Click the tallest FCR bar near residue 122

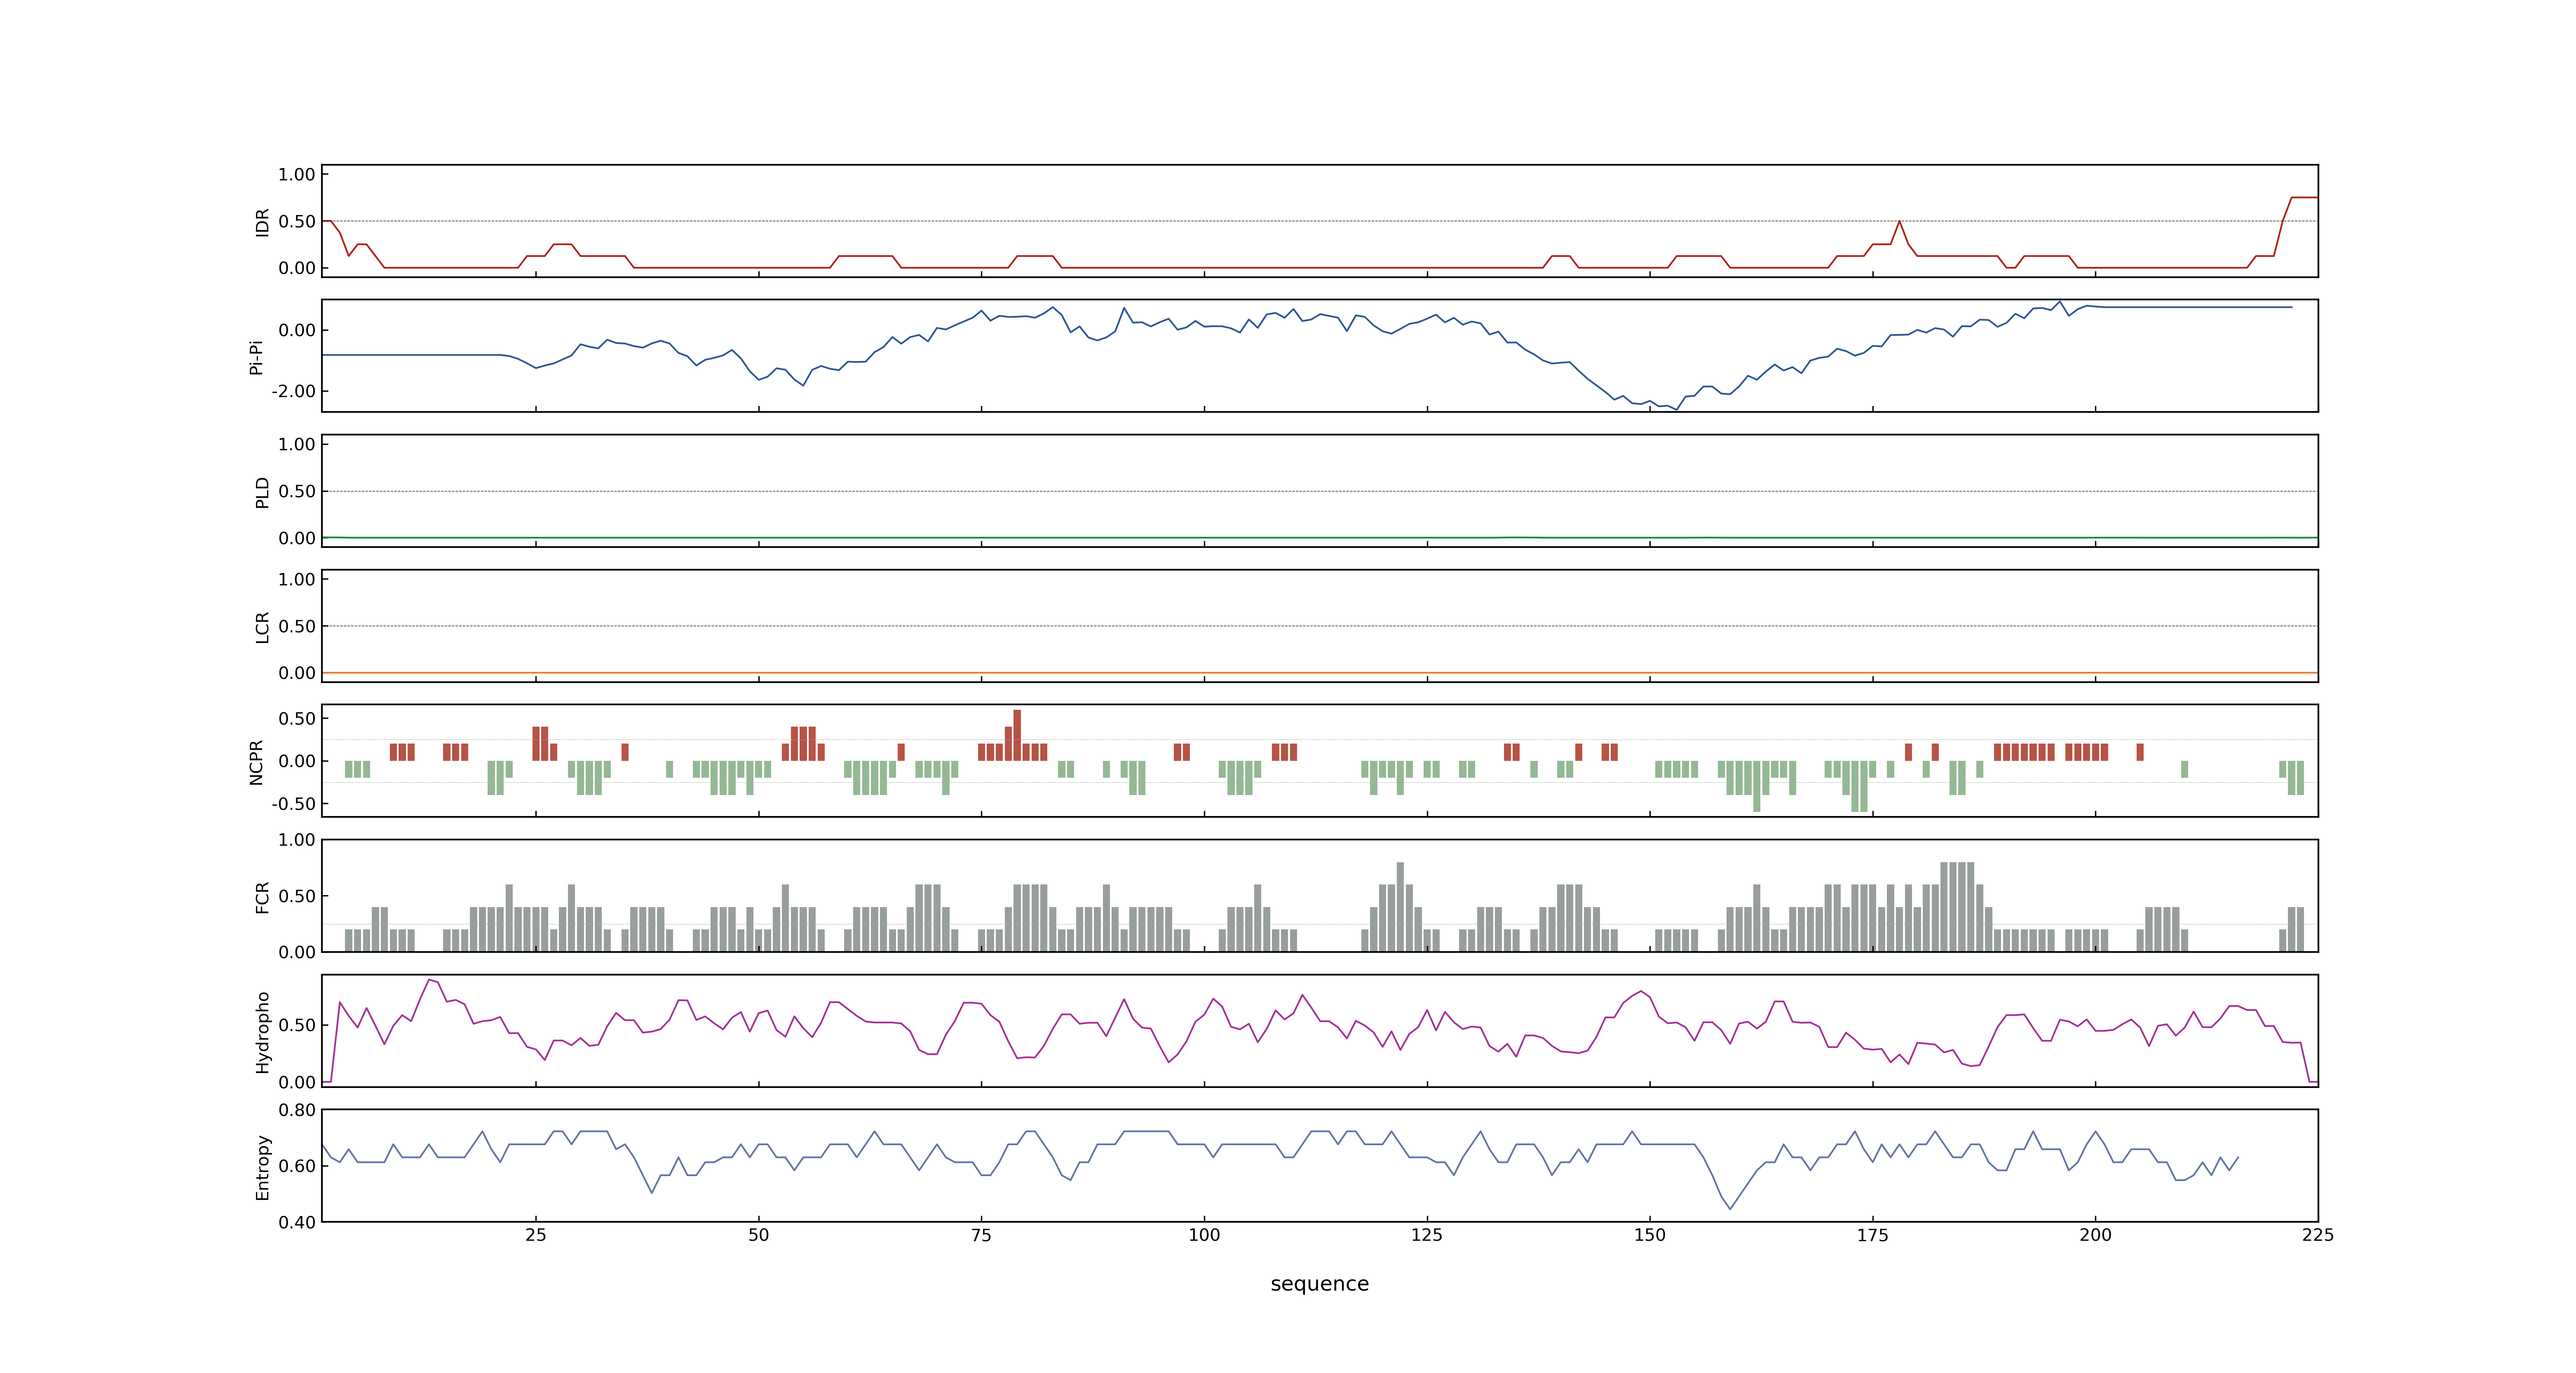1400,908
